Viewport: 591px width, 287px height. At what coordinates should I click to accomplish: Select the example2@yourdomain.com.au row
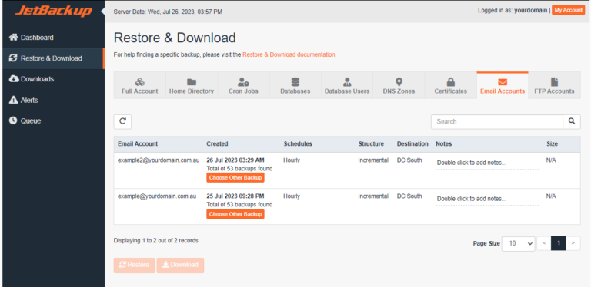point(347,170)
